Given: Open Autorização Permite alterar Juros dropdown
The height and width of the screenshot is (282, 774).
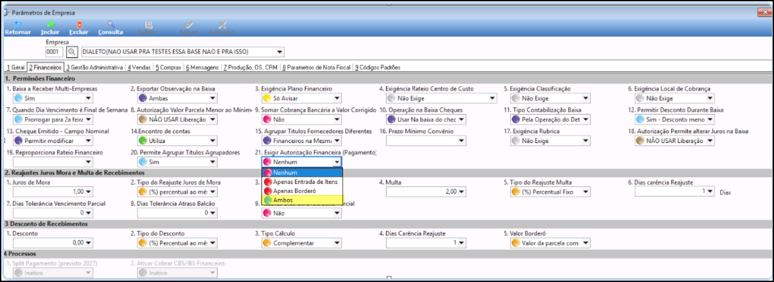Looking at the screenshot, I should 710,141.
